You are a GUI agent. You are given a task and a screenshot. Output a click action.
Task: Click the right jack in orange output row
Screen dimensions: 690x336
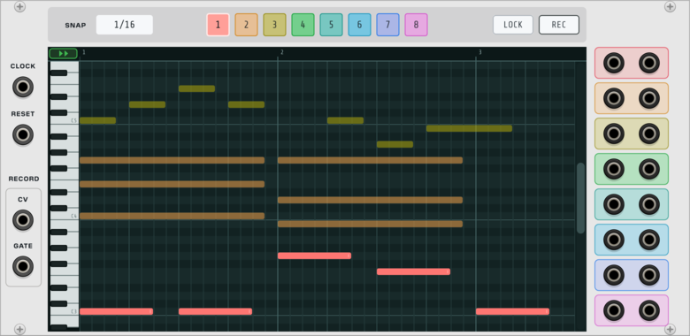[649, 98]
